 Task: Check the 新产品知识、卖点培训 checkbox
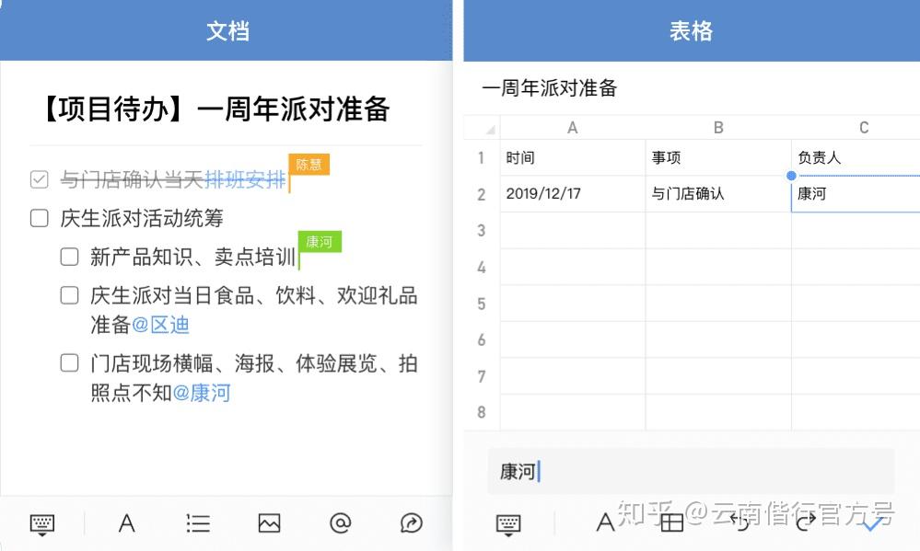pos(70,257)
